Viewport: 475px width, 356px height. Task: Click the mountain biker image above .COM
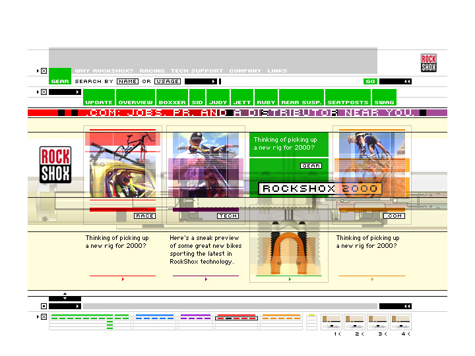[x=372, y=165]
